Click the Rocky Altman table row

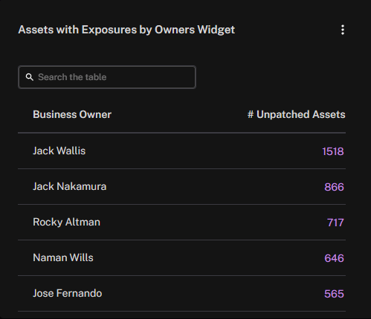click(x=181, y=223)
